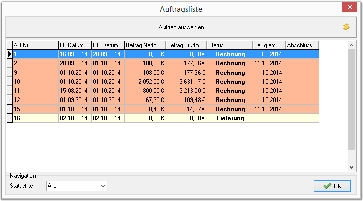Click gross amount 3.213,00 € cell
The image size is (363, 201).
coord(186,91)
